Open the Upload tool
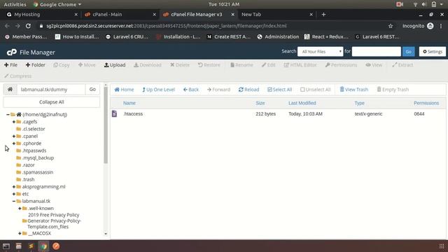This screenshot has width=448, height=252. 115,65
